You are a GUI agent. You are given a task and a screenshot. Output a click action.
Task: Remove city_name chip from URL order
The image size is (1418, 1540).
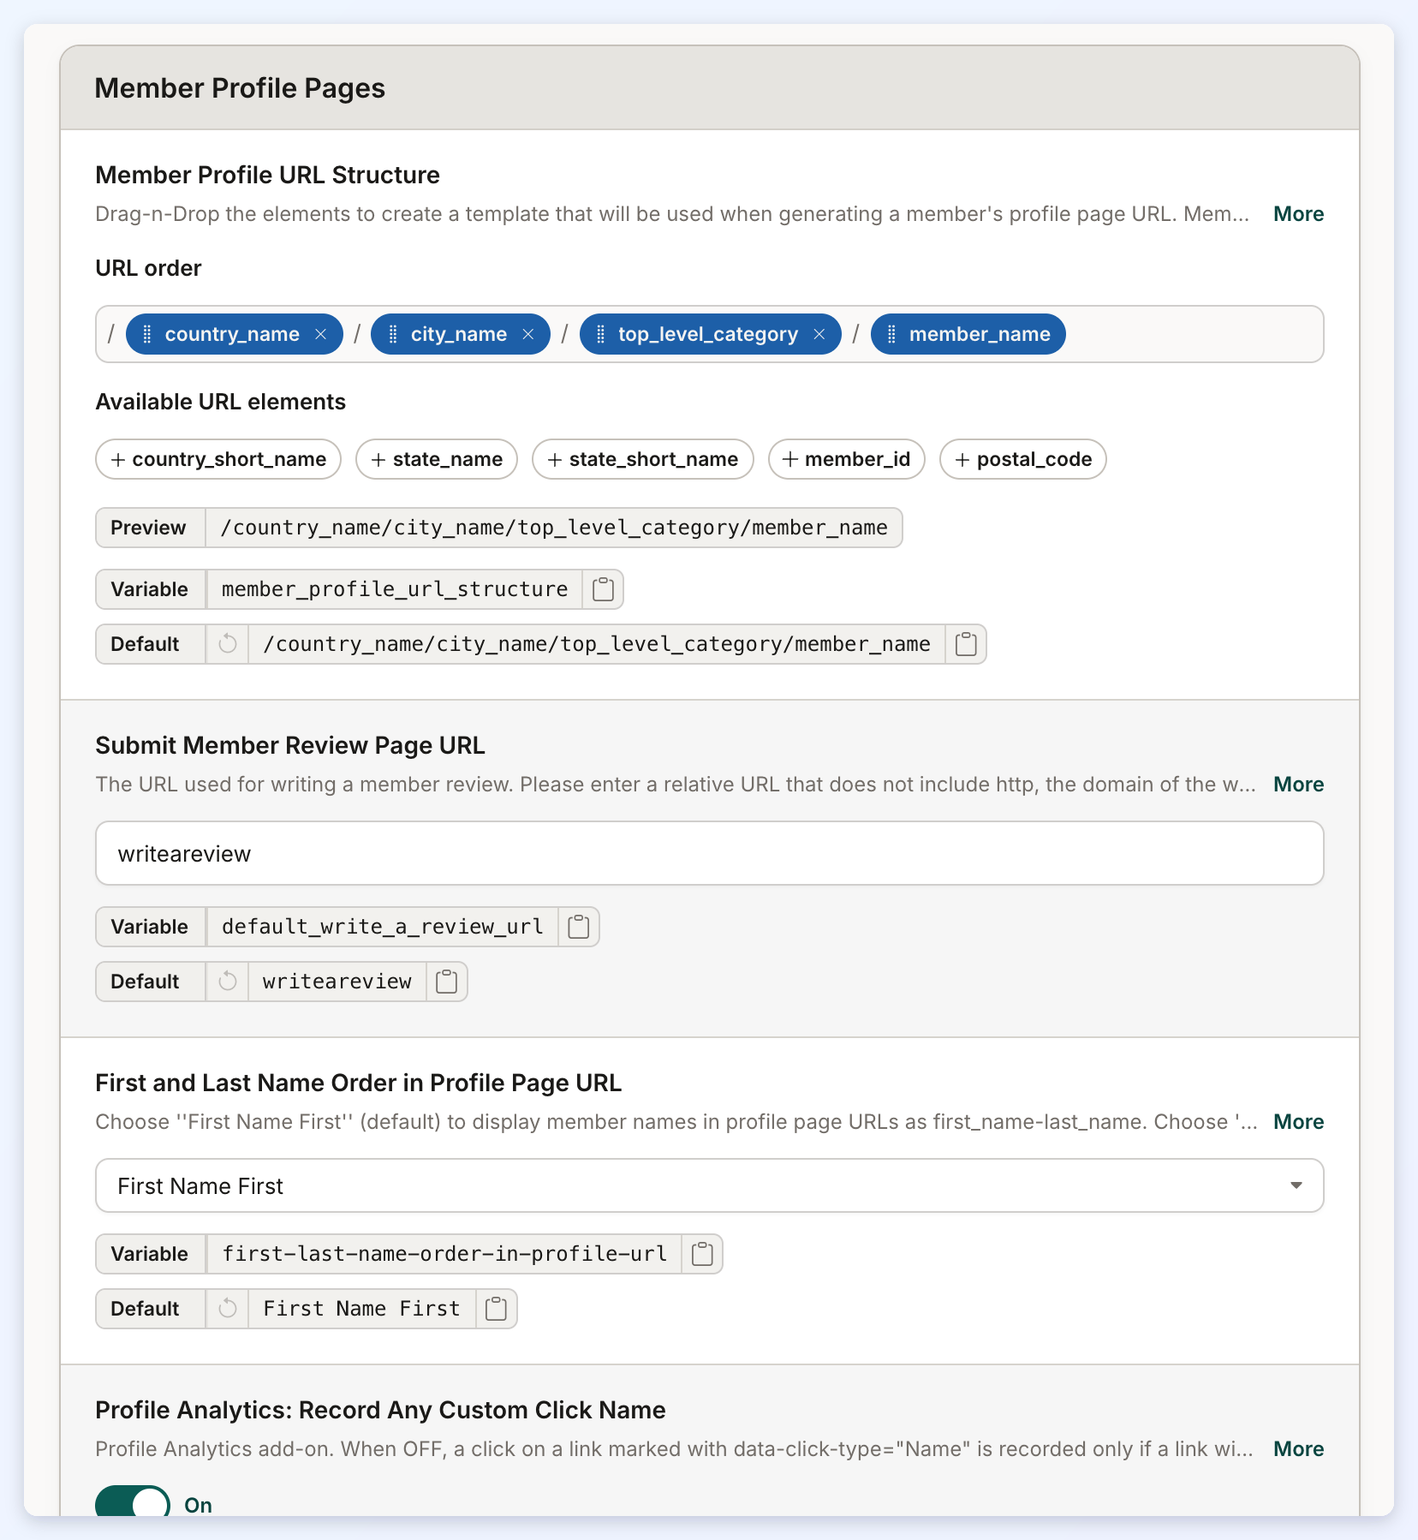point(528,334)
